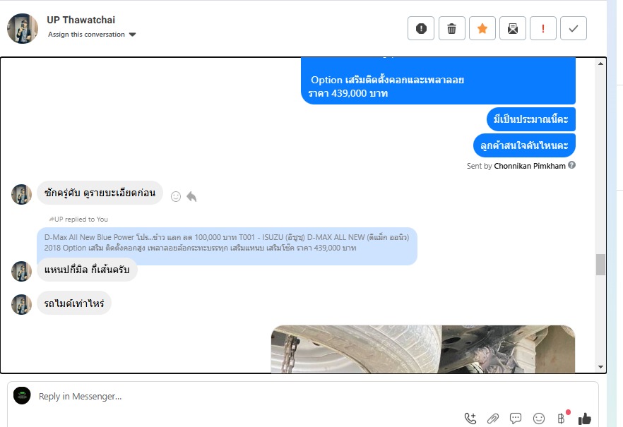Mark conversation done with the checkmark button

pos(574,28)
